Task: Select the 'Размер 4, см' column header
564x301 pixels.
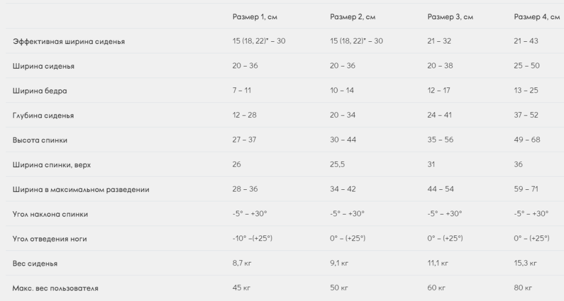Action: [x=536, y=17]
